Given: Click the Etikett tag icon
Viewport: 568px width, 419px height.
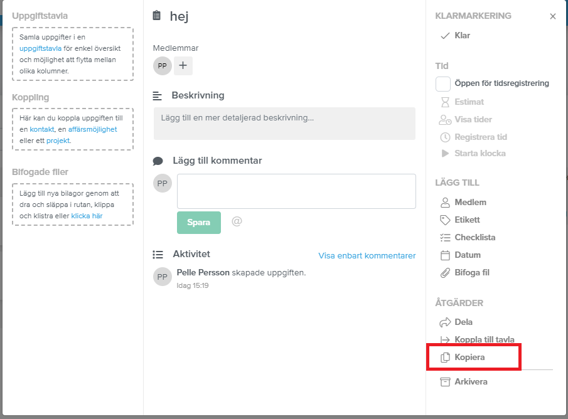Looking at the screenshot, I should [445, 220].
